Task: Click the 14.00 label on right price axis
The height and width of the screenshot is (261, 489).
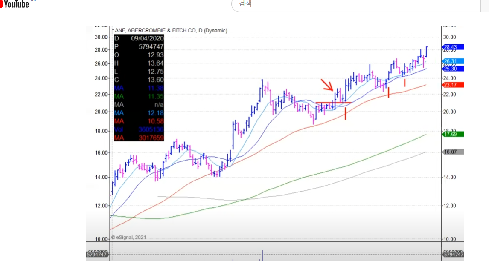Action: tap(450, 177)
